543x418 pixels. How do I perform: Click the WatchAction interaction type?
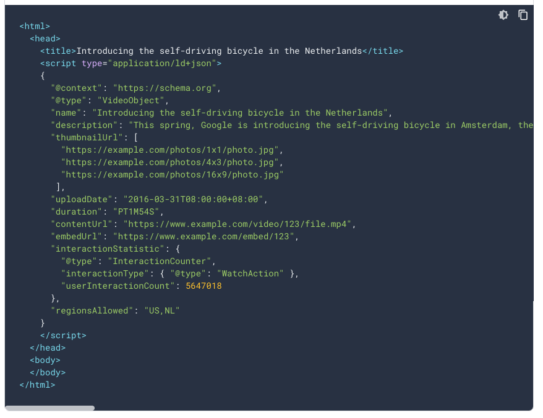pos(250,273)
